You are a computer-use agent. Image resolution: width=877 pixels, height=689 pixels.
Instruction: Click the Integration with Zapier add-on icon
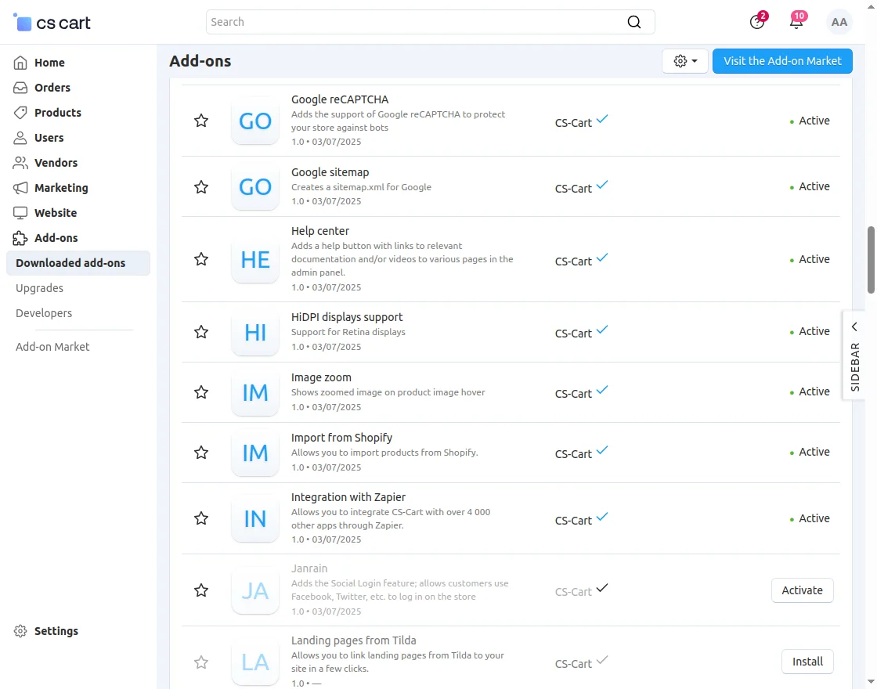255,519
